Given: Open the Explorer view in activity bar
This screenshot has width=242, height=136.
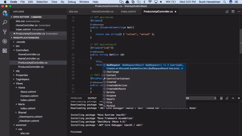Looking at the screenshot, I should tap(5, 13).
